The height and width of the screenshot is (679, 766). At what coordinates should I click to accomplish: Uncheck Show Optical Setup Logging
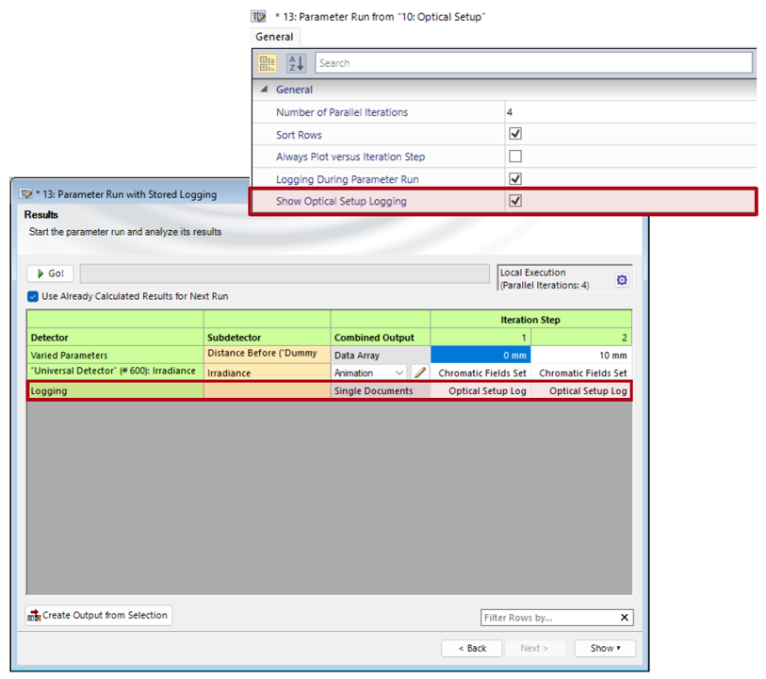click(x=515, y=201)
